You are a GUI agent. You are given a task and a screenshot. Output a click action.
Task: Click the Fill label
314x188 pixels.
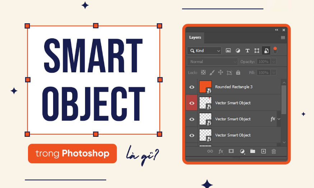(x=252, y=73)
